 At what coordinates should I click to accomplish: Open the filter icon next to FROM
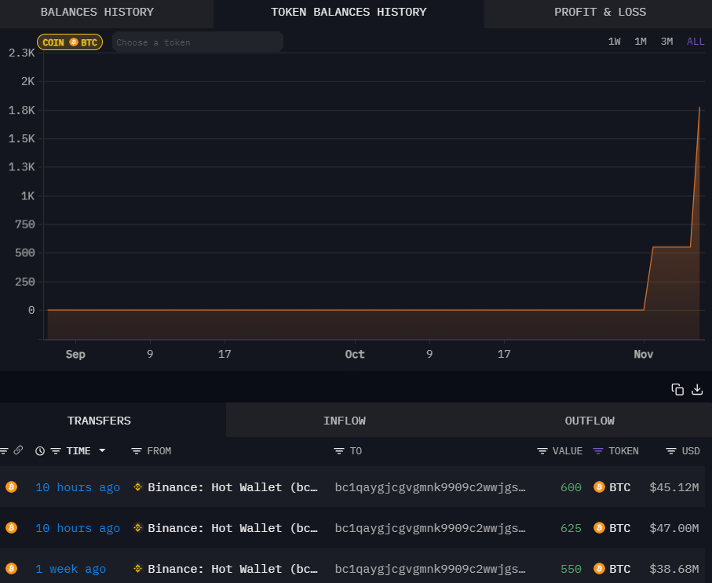click(137, 451)
